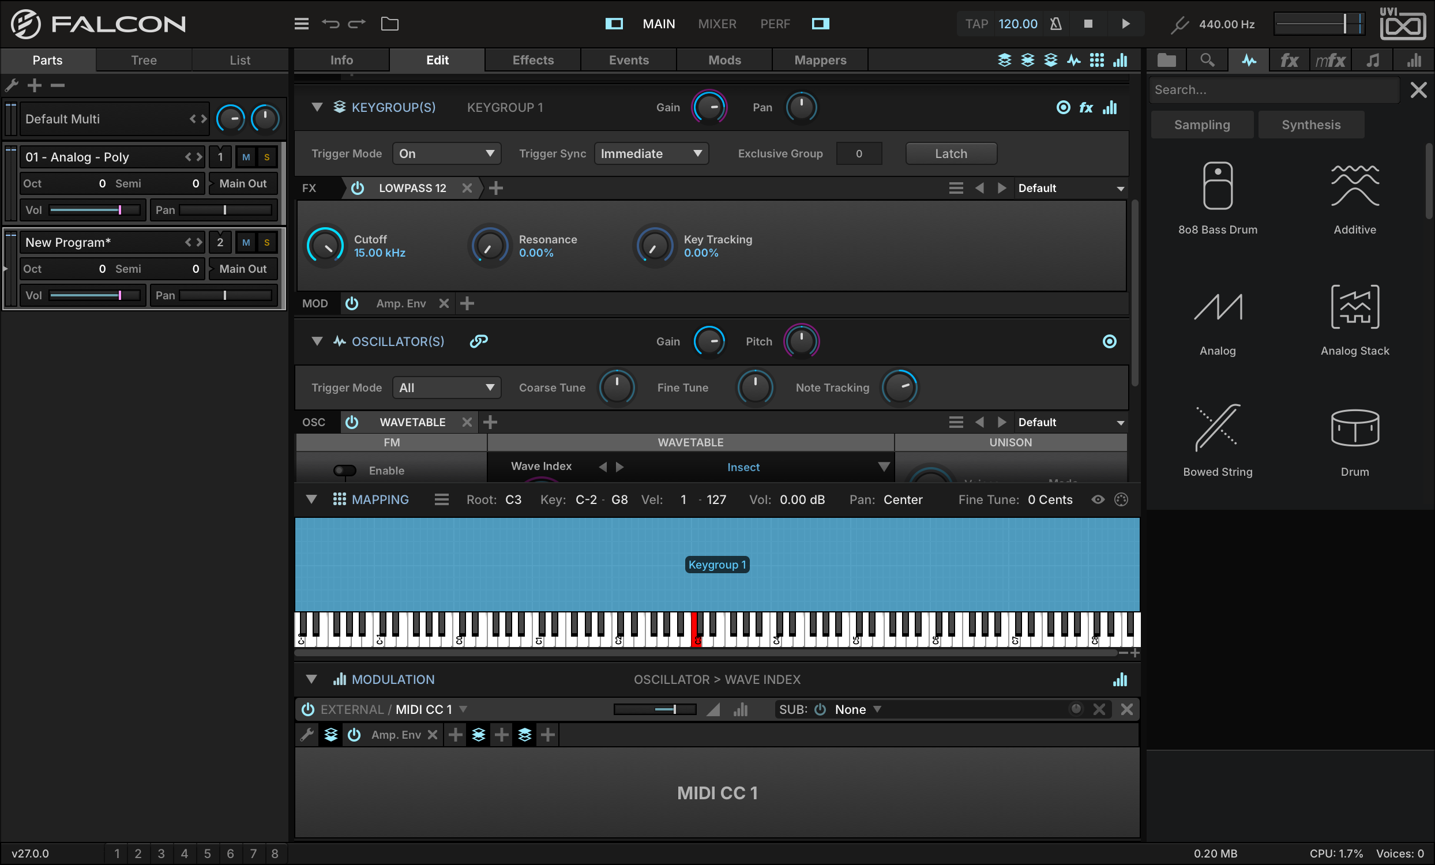Click the Synthesis filter button
The image size is (1435, 865).
coord(1311,125)
